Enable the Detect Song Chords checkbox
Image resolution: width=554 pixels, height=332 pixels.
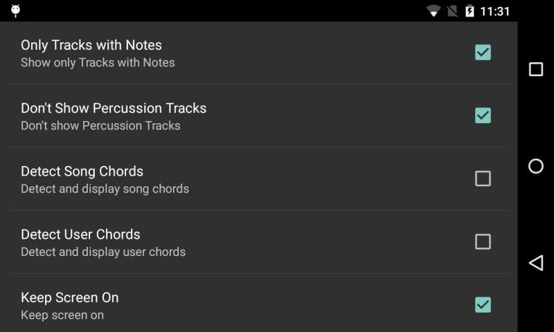click(483, 178)
